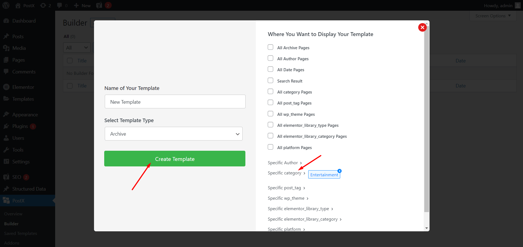Viewport: 523px width, 247px height.
Task: Open the All filter dropdown in Builder
Action: tap(77, 48)
